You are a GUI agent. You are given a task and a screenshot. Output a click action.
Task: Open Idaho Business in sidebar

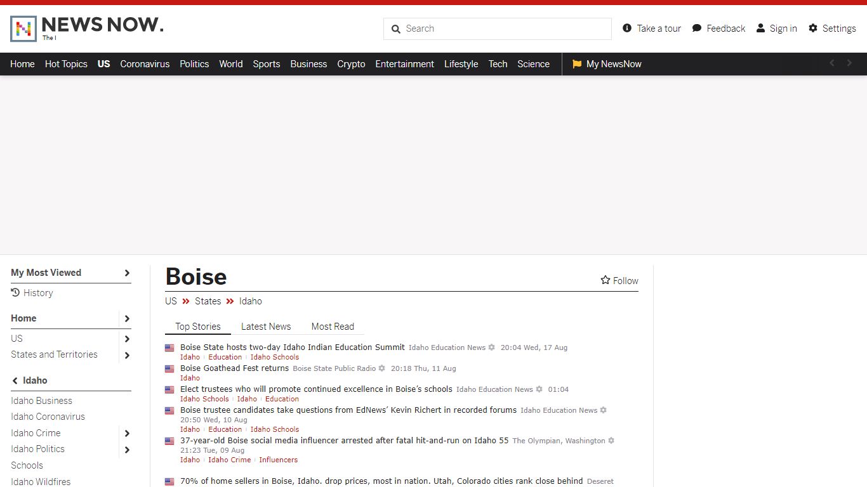point(41,401)
